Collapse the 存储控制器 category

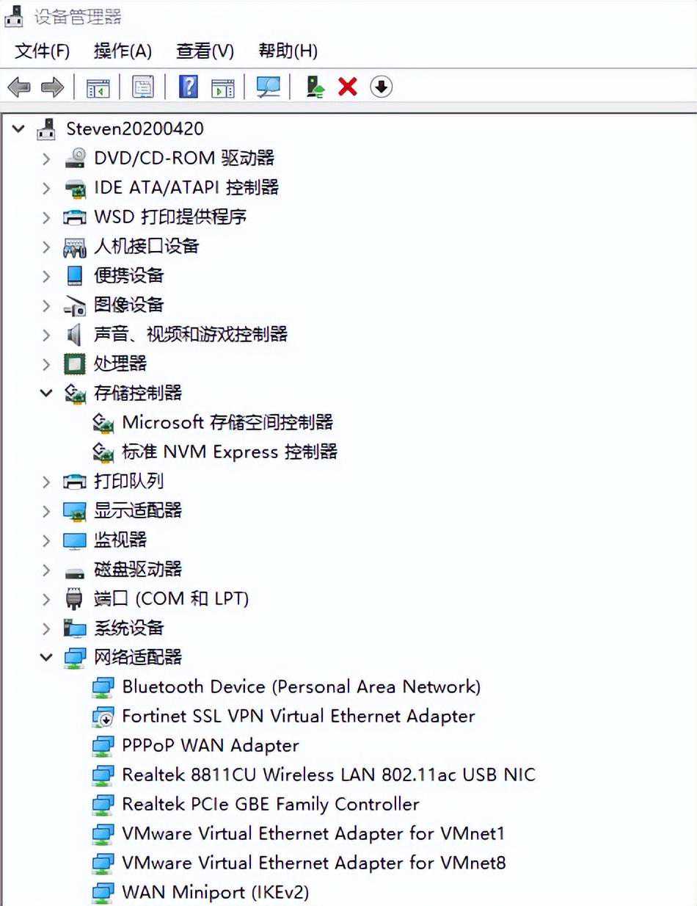46,394
